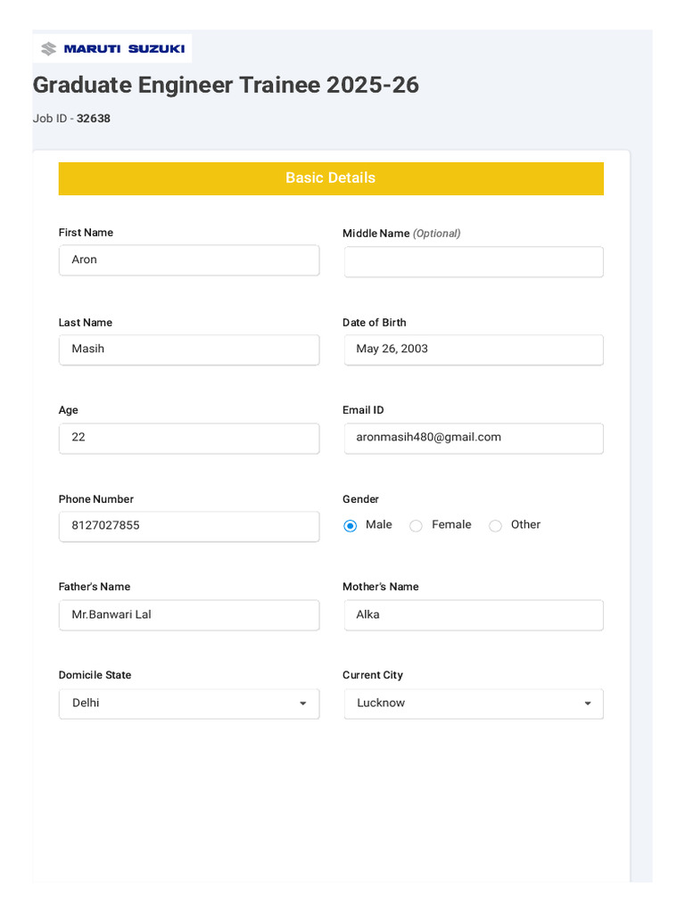Click the Domicile State label
This screenshot has height=913, width=685.
click(x=95, y=675)
